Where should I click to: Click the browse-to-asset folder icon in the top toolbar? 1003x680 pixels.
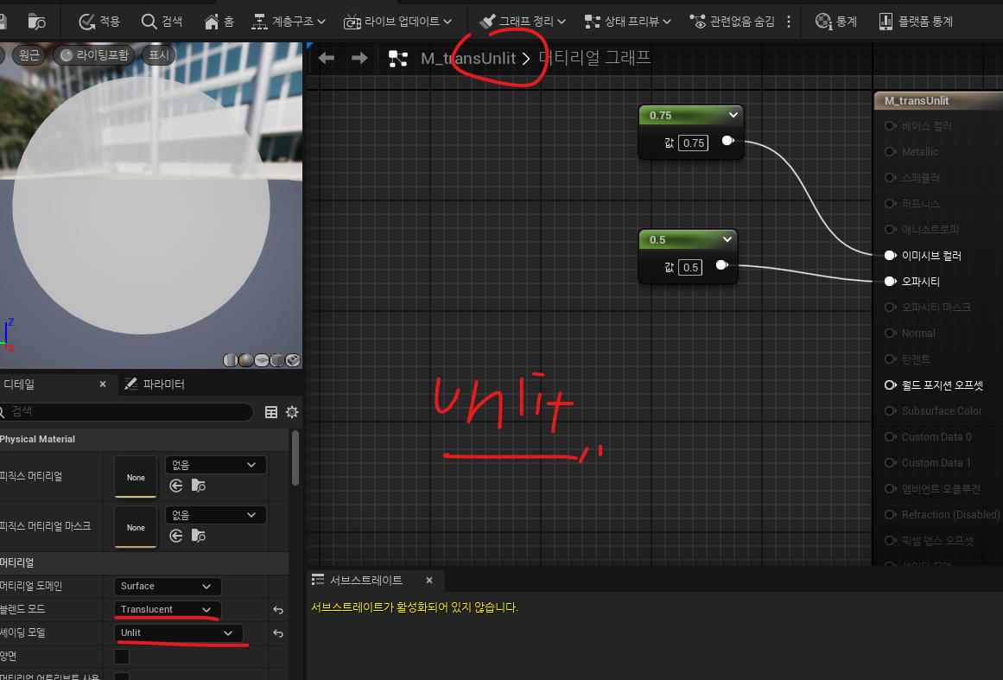[36, 22]
